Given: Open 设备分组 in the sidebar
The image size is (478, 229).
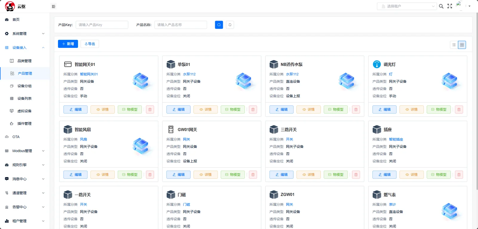Looking at the screenshot, I should click(x=25, y=86).
